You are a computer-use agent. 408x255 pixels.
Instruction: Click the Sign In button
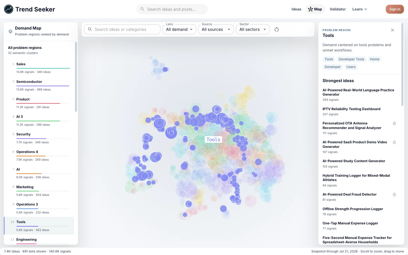tap(395, 9)
